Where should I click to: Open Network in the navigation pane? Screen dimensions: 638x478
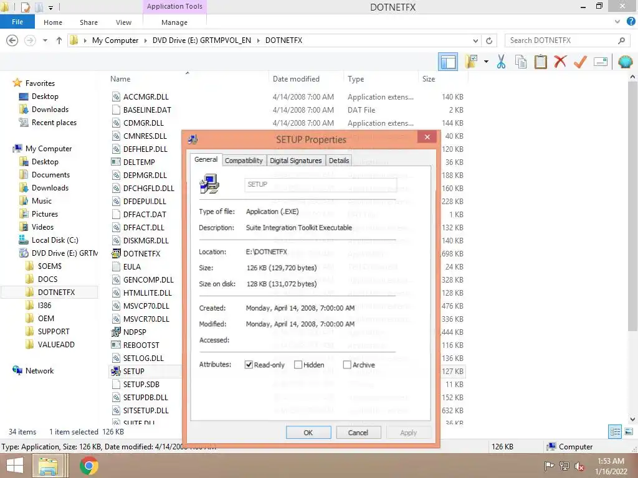tap(34, 371)
